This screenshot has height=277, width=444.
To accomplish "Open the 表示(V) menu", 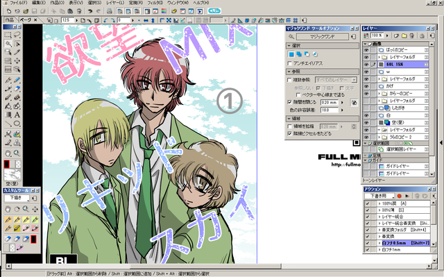I will point(76,3).
